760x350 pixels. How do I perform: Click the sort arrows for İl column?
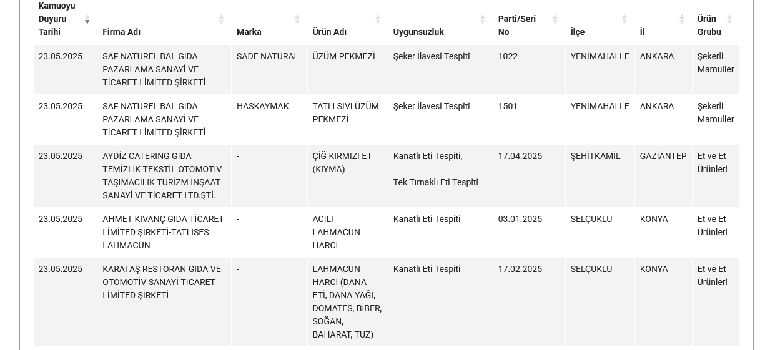point(682,19)
